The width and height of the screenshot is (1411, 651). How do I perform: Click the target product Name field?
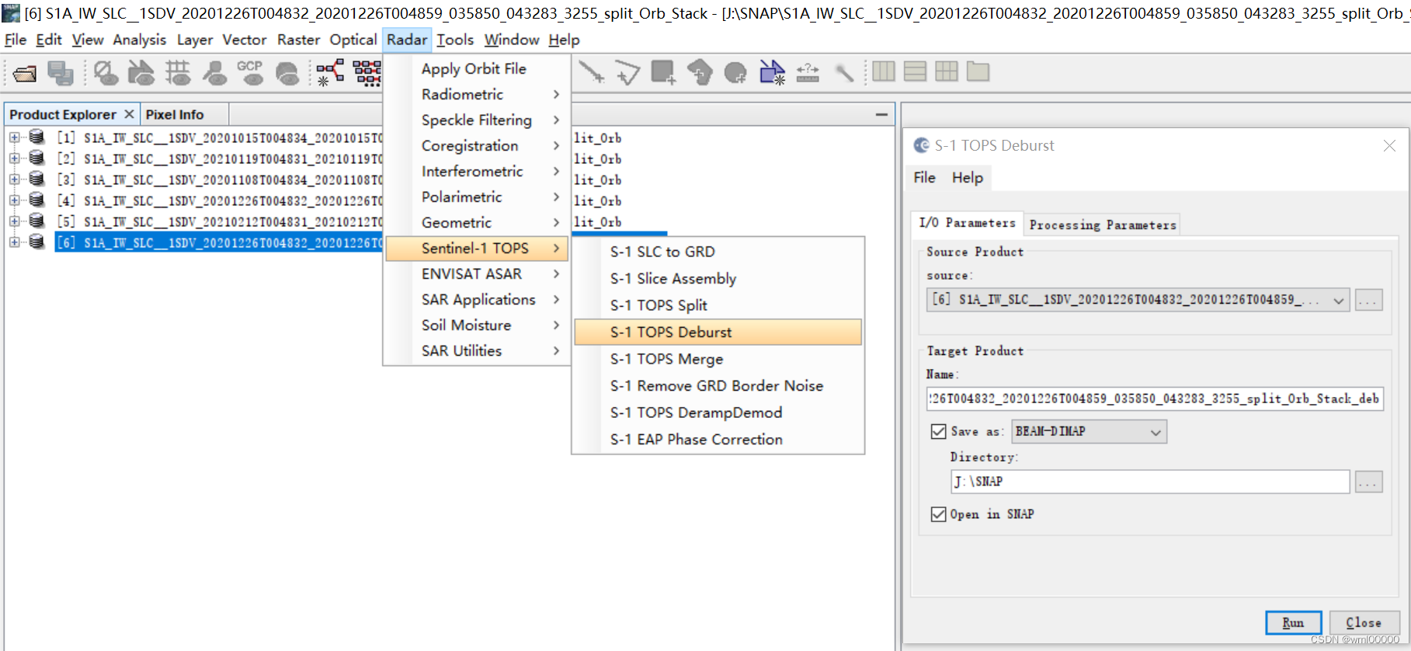1155,399
